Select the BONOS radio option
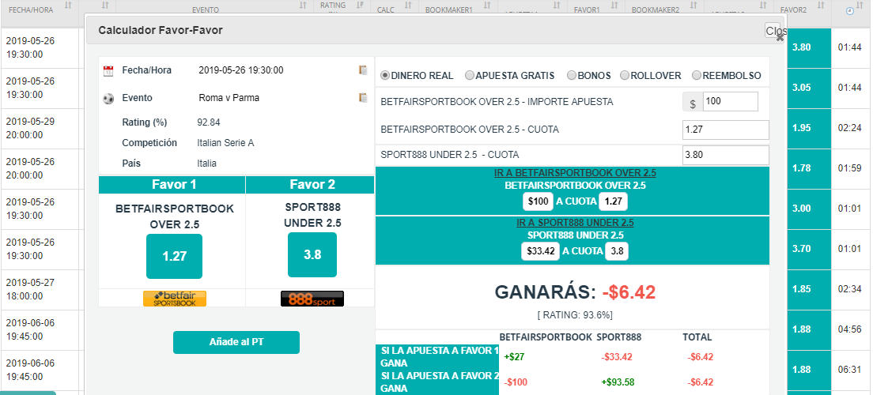Viewport: 873px width, 395px height. tap(571, 75)
